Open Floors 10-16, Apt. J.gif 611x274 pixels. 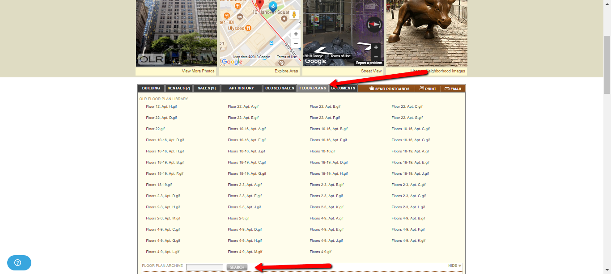(x=246, y=151)
